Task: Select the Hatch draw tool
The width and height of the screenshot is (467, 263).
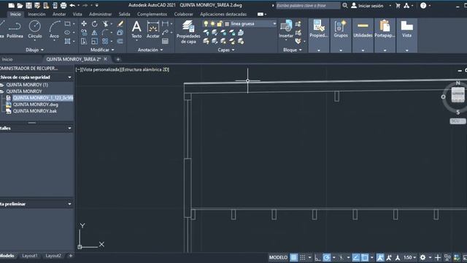Action: pos(68,41)
